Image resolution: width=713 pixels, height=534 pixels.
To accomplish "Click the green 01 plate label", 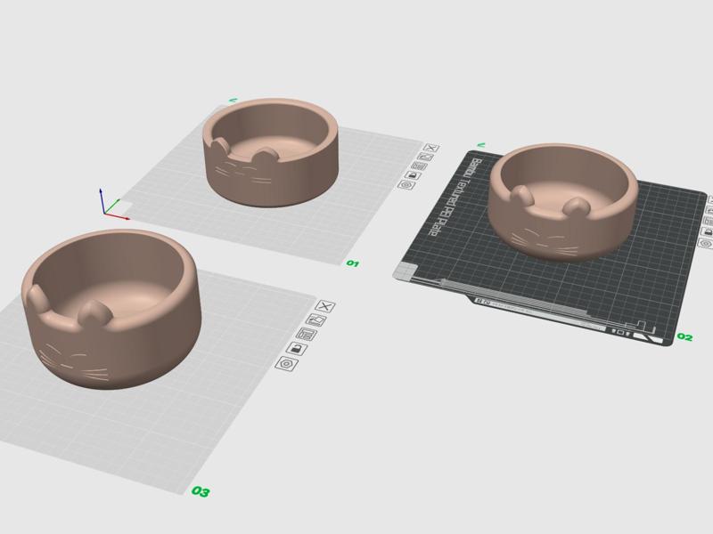I will (353, 263).
